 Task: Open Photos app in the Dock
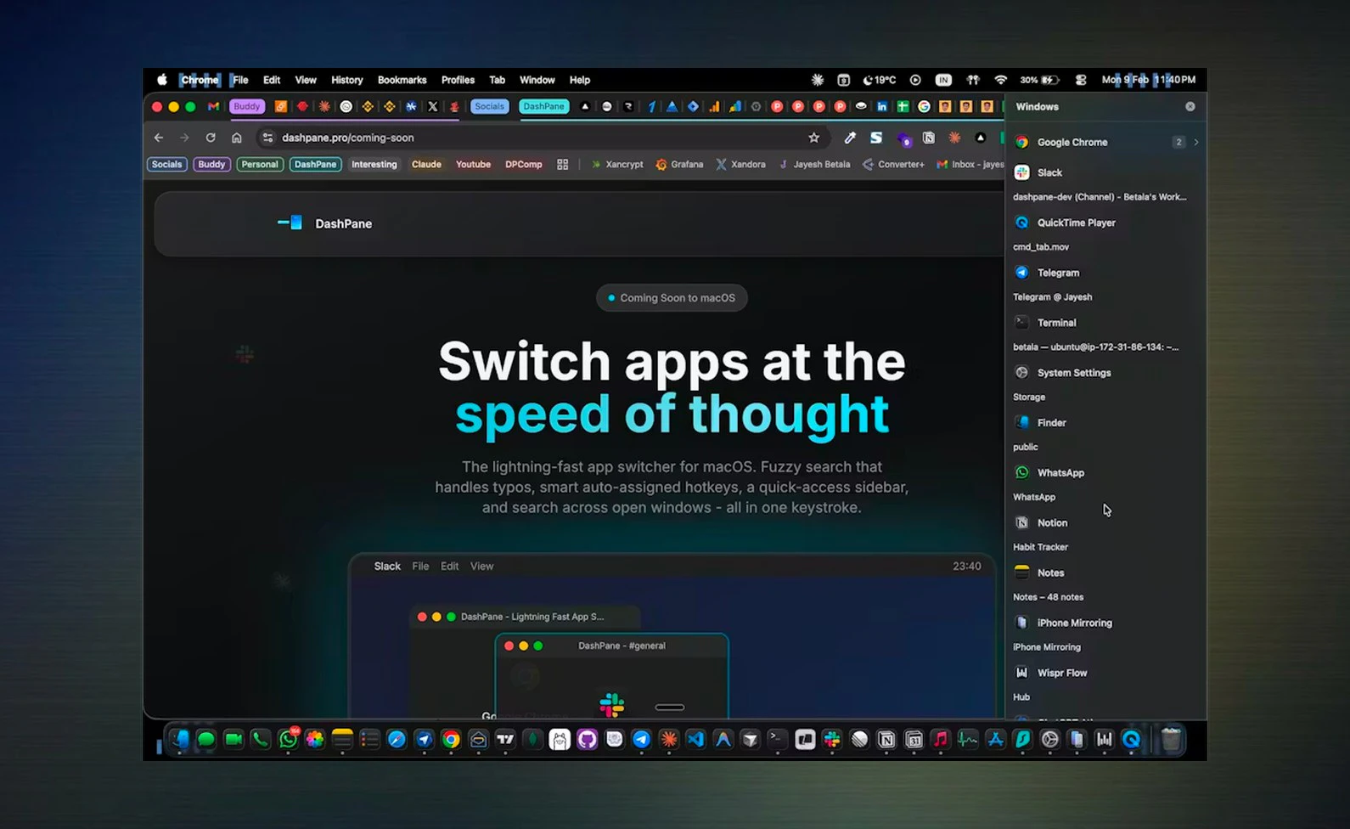point(315,739)
